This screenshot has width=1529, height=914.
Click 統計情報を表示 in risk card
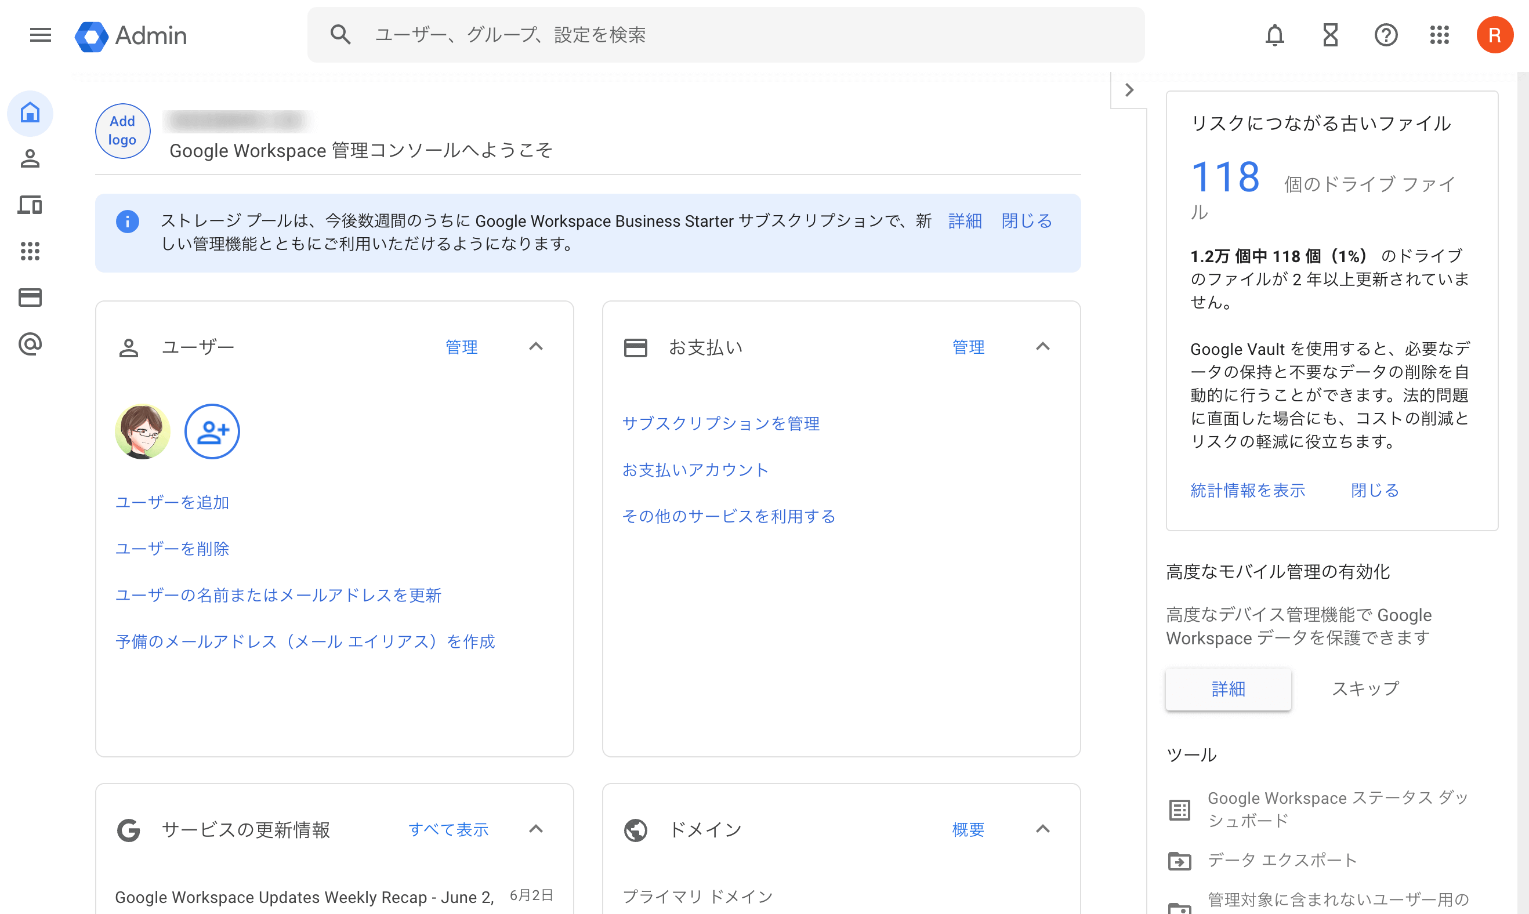[x=1248, y=490]
